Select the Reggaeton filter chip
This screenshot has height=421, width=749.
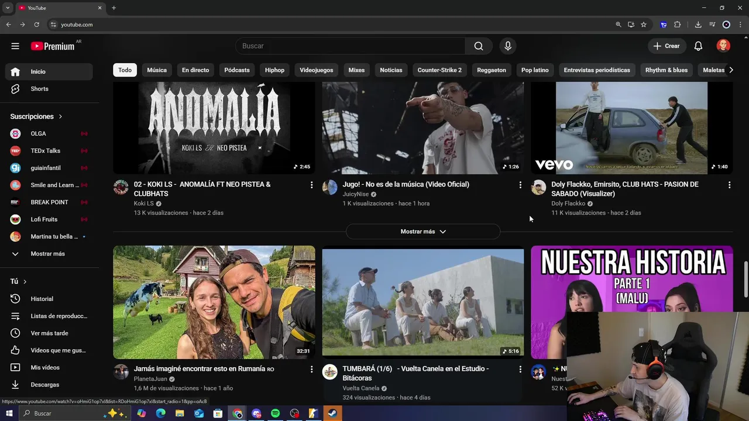492,70
